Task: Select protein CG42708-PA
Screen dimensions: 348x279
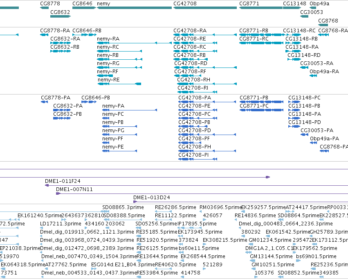Action: coord(207,101)
